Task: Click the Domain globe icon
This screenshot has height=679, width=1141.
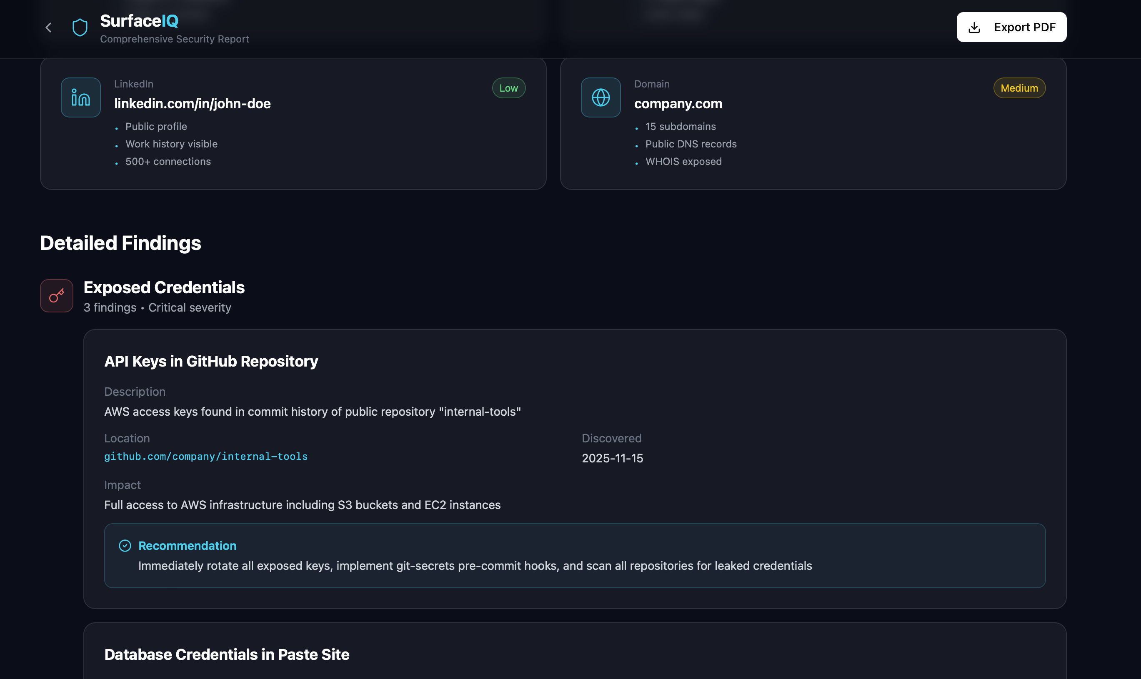Action: (x=601, y=97)
